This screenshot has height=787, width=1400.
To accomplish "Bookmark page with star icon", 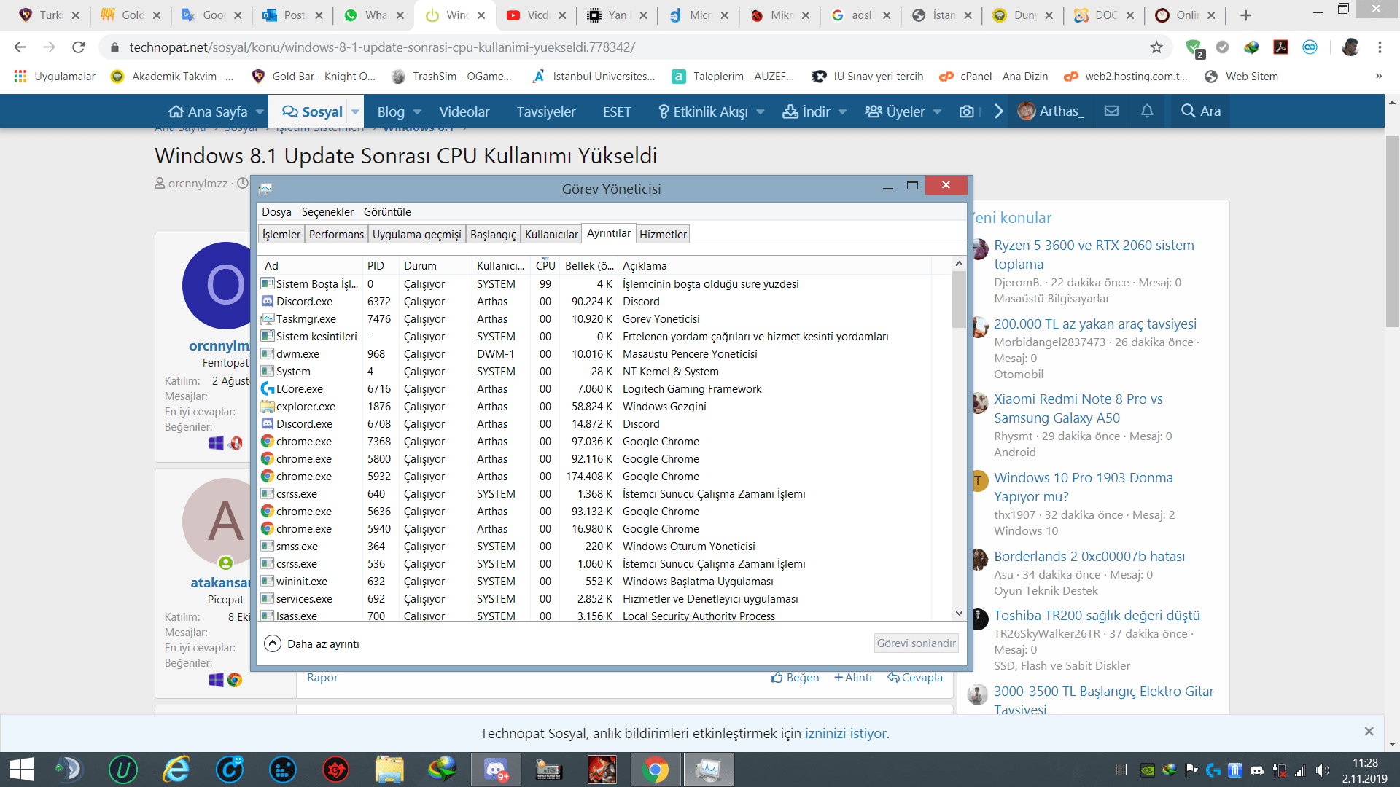I will point(1156,47).
